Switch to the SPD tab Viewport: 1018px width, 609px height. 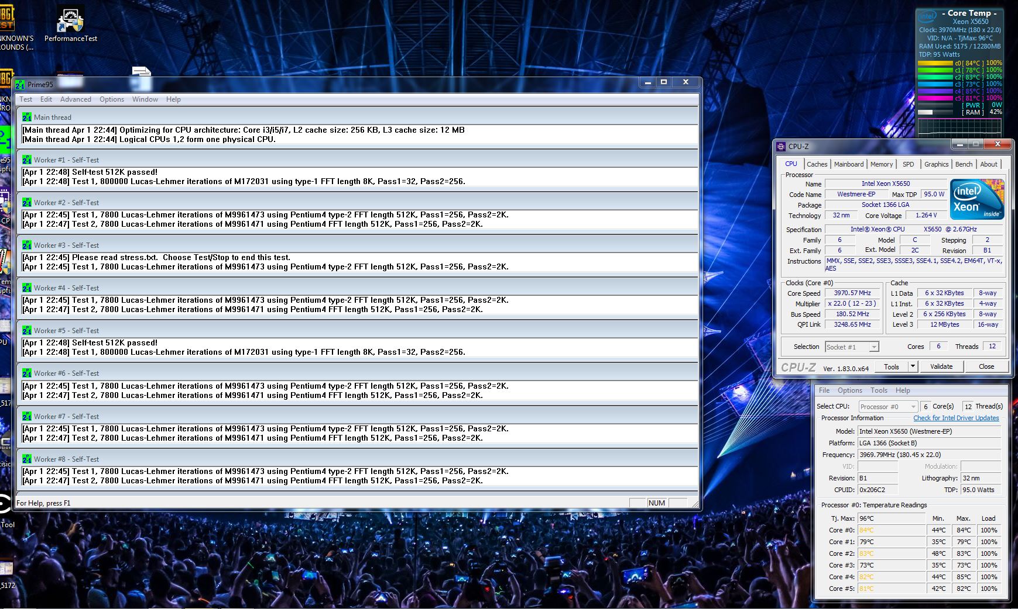click(908, 164)
